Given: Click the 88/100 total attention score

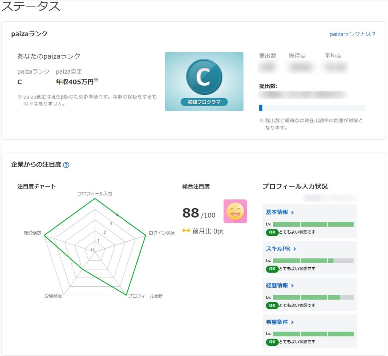Looking at the screenshot, I should [199, 213].
